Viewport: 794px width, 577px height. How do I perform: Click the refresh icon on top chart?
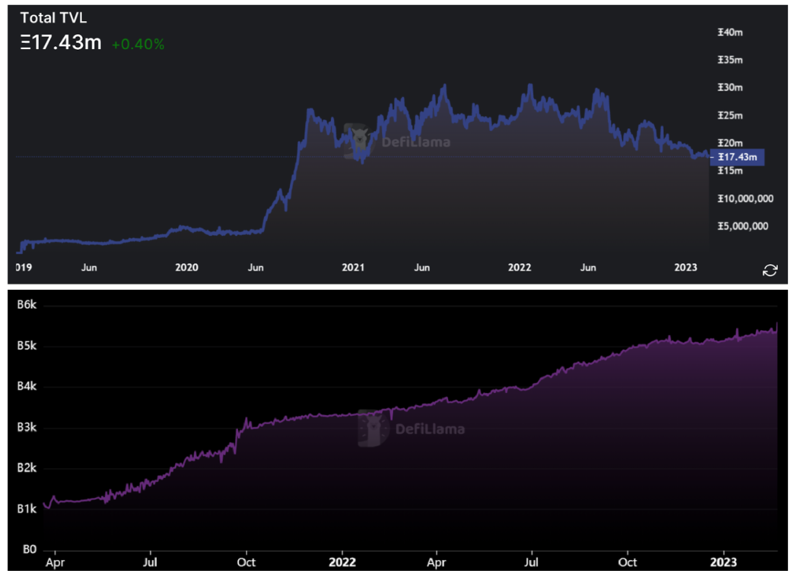[x=769, y=271]
